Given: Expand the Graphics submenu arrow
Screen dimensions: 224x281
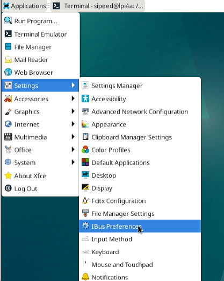Looking at the screenshot, I should pyautogui.click(x=73, y=111).
